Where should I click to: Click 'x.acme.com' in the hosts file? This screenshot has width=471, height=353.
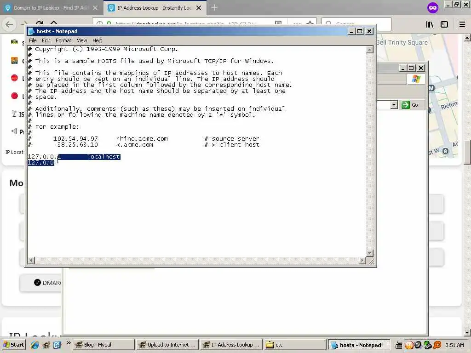(135, 145)
